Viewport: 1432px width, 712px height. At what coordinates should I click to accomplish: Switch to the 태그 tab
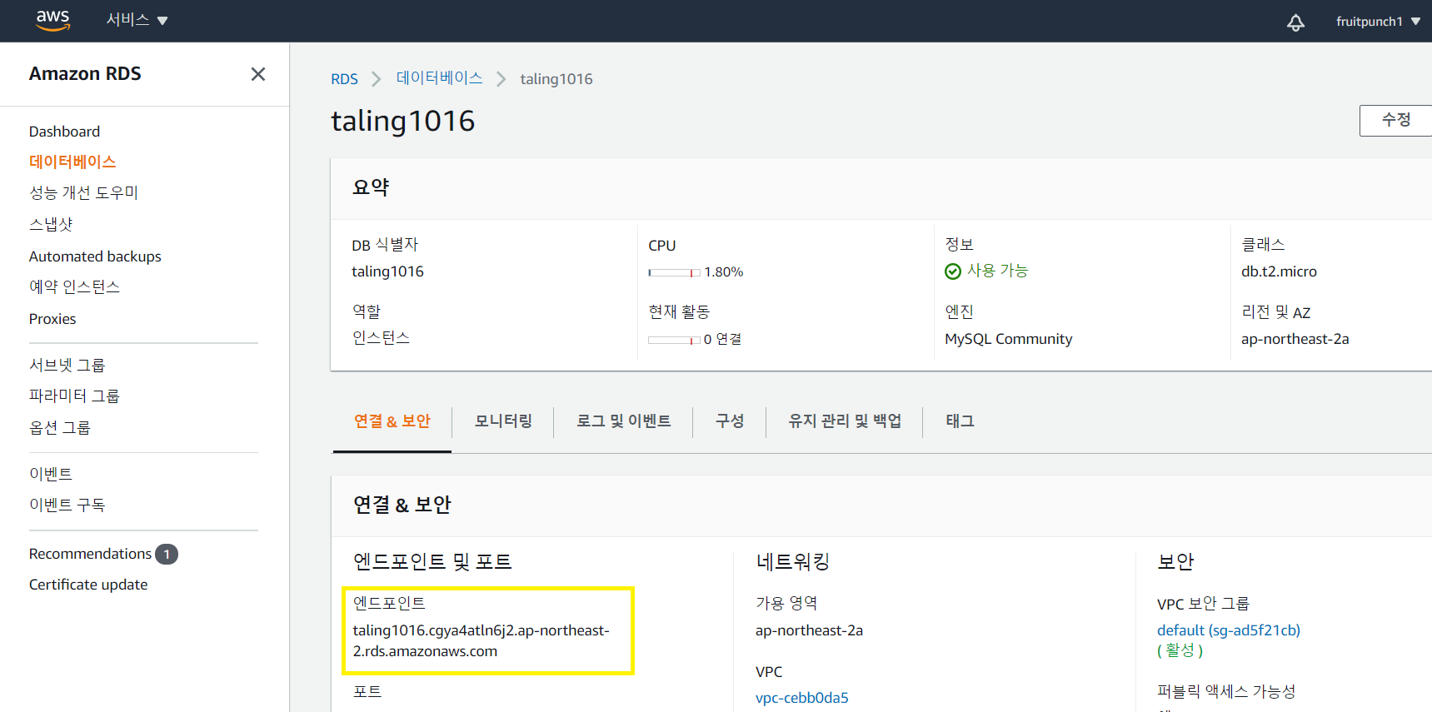click(x=960, y=421)
